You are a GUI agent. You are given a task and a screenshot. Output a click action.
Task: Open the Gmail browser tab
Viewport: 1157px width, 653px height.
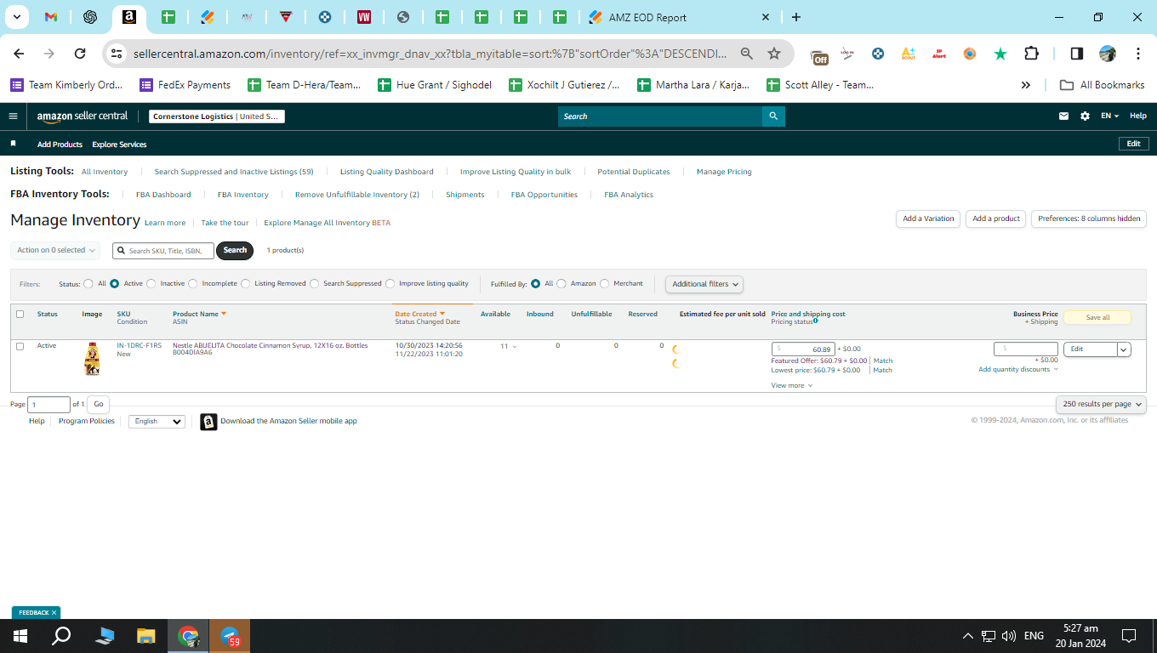[51, 17]
